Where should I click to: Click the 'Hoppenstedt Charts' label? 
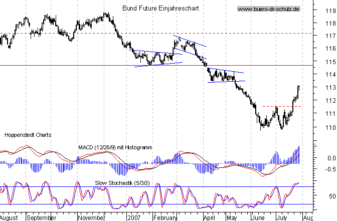(28, 135)
